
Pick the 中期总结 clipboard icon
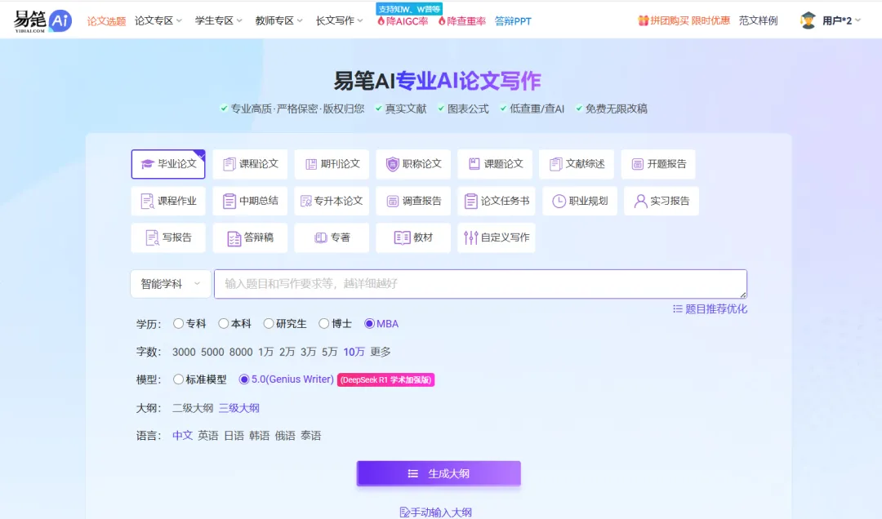[229, 202]
